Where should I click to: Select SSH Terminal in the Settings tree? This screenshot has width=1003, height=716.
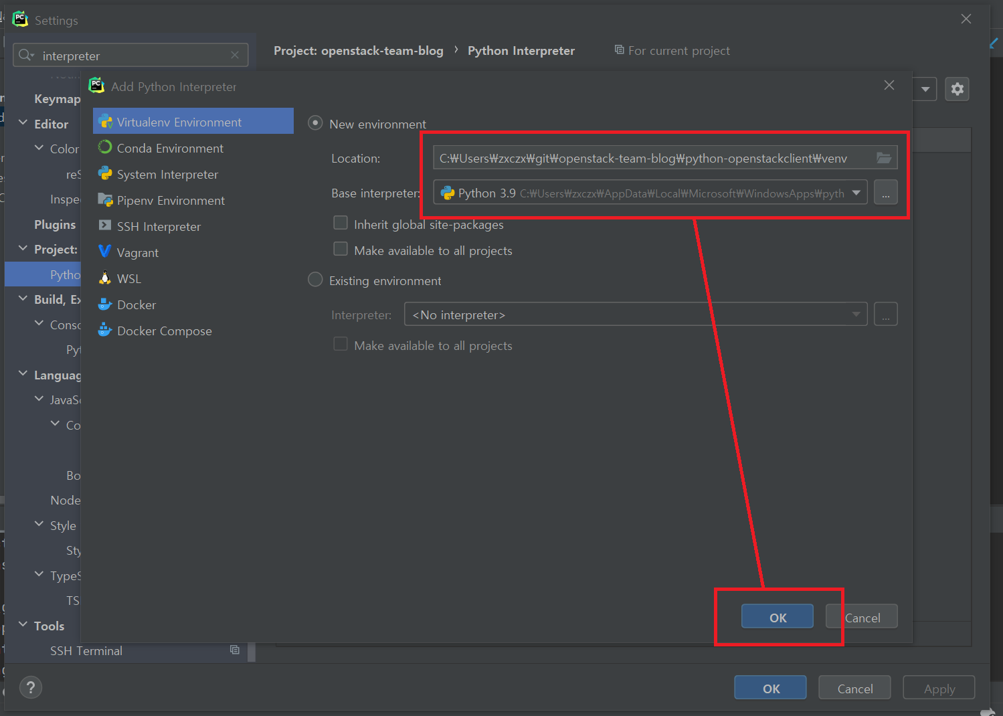click(x=86, y=650)
